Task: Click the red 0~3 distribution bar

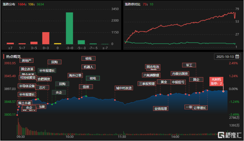Action: pos(46,38)
